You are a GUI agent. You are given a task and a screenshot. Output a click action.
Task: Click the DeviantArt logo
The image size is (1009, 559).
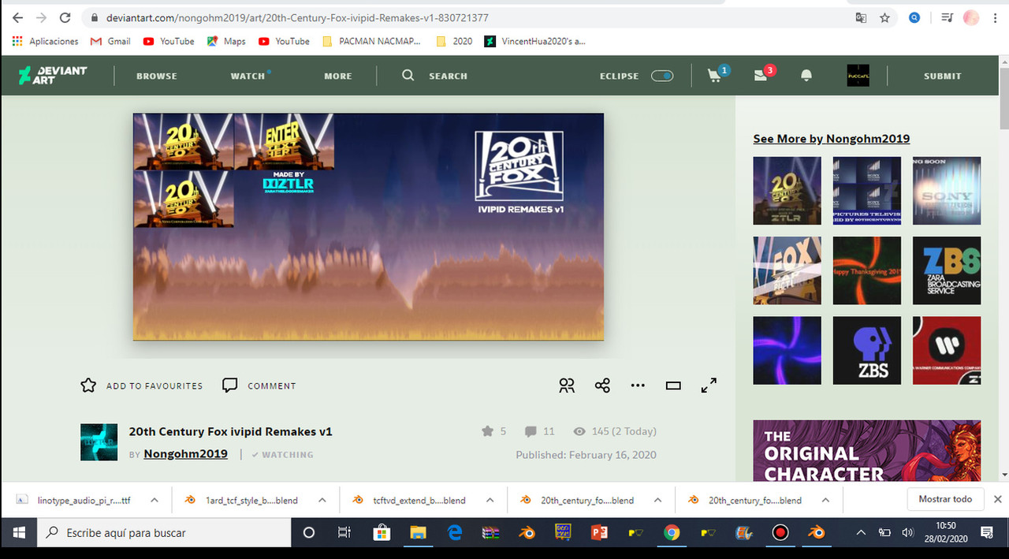coord(53,75)
